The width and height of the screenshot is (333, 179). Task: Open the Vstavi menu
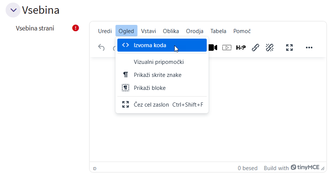(x=148, y=31)
